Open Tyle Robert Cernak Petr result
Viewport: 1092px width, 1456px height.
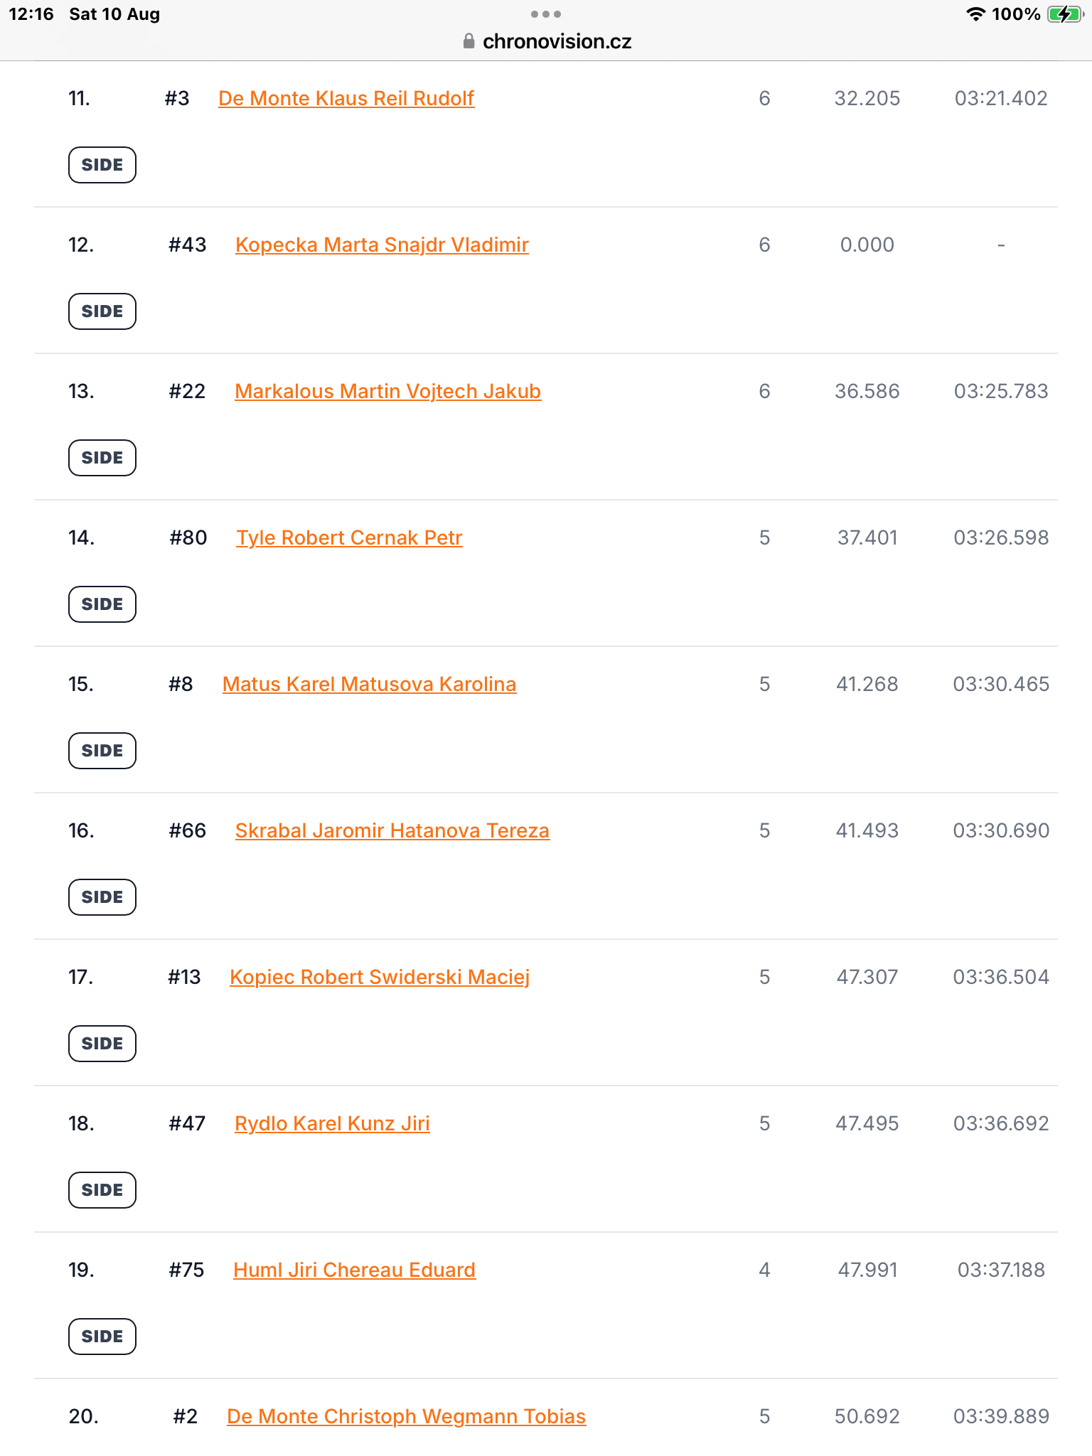(x=349, y=537)
